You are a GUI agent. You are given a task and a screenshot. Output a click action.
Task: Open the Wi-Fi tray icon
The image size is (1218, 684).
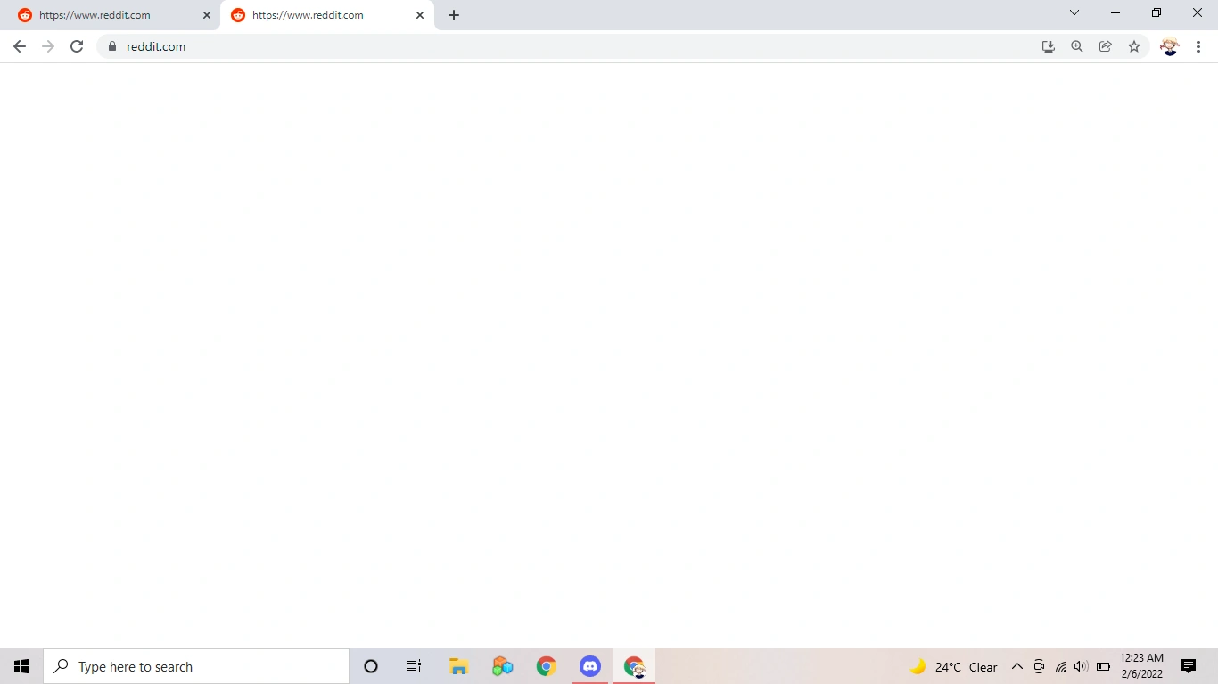(x=1060, y=666)
